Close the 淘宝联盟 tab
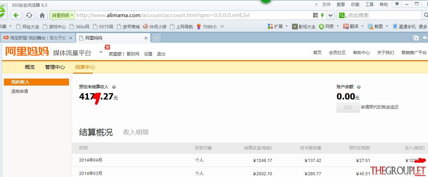This screenshot has width=428, height=177. click(70, 38)
